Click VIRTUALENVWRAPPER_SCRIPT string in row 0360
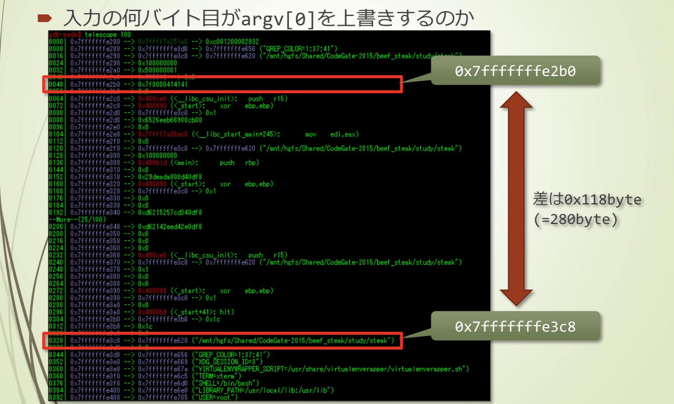This screenshot has width=674, height=404. pyautogui.click(x=330, y=369)
